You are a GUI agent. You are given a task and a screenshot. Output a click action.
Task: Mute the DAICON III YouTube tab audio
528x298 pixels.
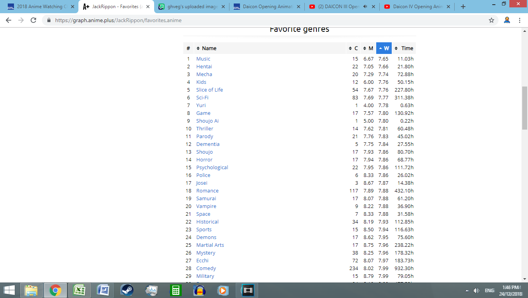click(365, 7)
